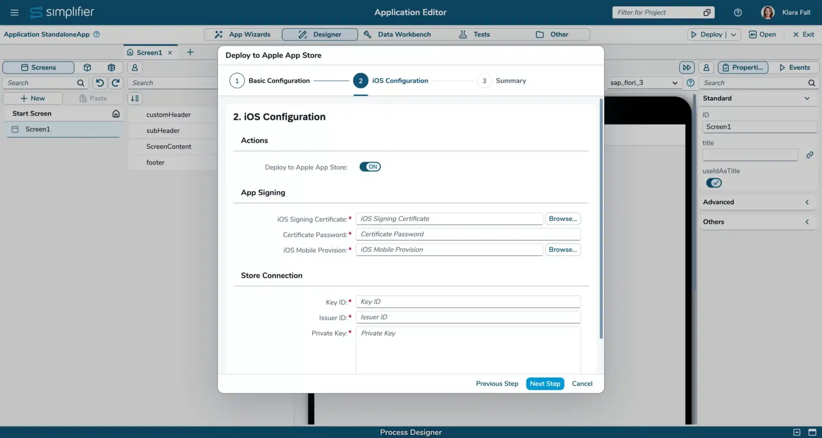822x438 pixels.
Task: Click the fast-forward preview icon
Action: coord(686,67)
